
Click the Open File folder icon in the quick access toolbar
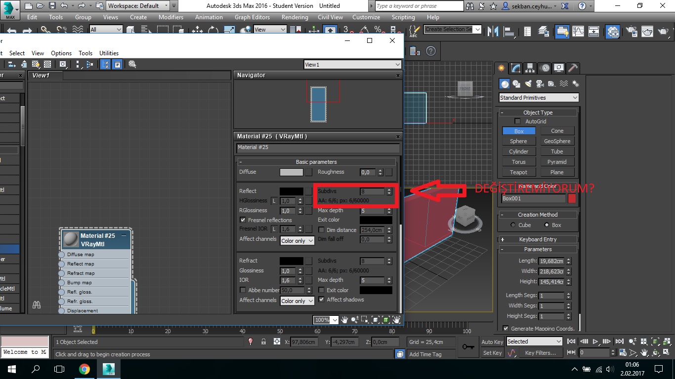pos(41,6)
